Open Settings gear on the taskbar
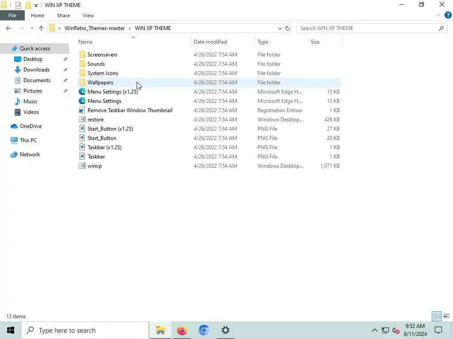The image size is (453, 339). [225, 330]
